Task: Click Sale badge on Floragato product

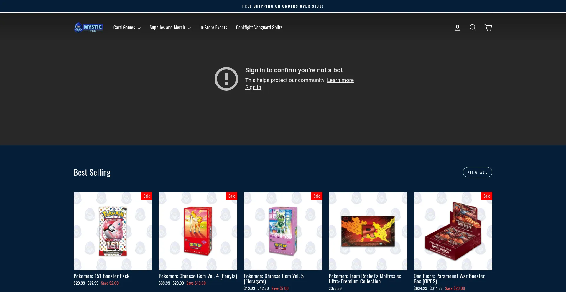Action: [317, 196]
